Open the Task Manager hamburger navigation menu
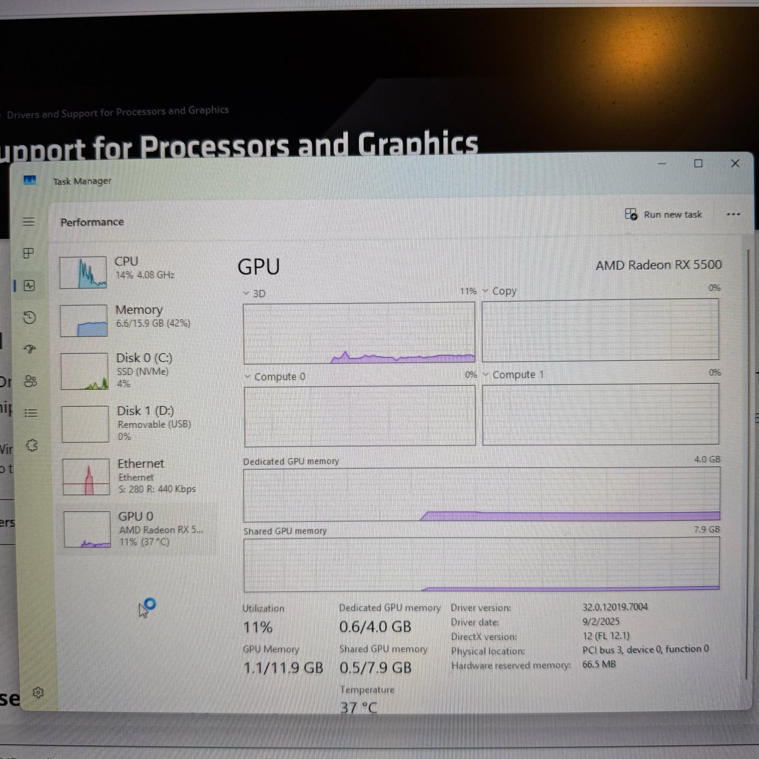Viewport: 759px width, 759px height. [x=29, y=222]
